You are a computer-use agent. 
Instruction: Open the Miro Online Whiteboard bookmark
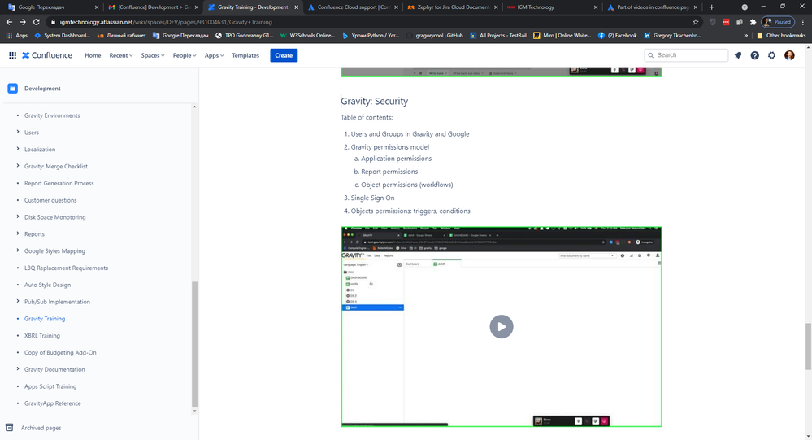pyautogui.click(x=562, y=35)
